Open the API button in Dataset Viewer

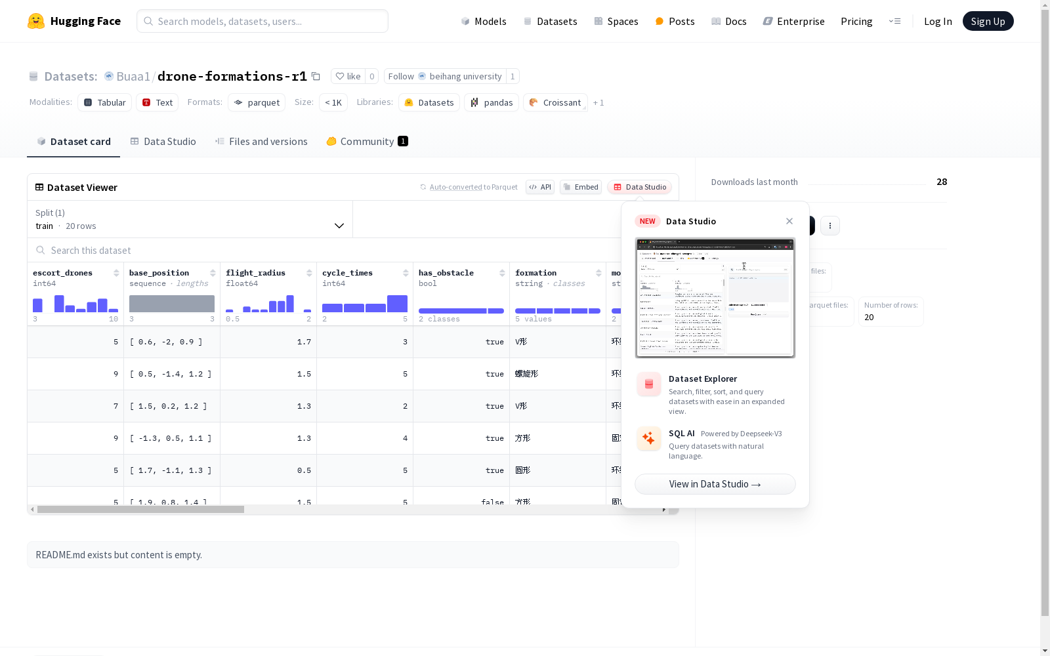click(x=540, y=187)
